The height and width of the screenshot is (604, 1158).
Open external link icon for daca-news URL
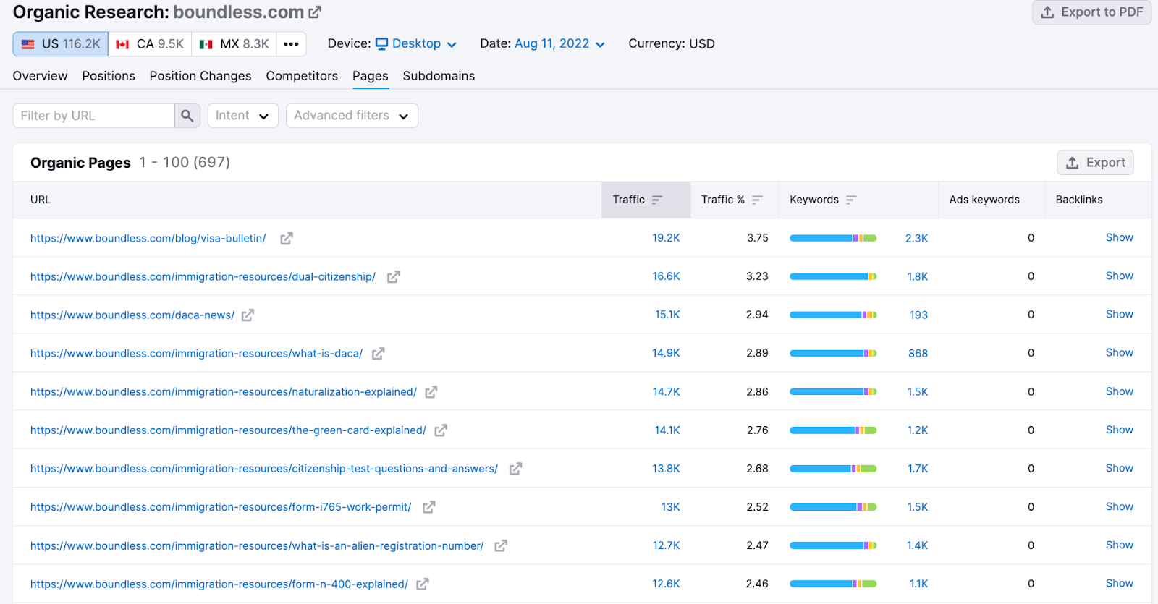pyautogui.click(x=248, y=315)
